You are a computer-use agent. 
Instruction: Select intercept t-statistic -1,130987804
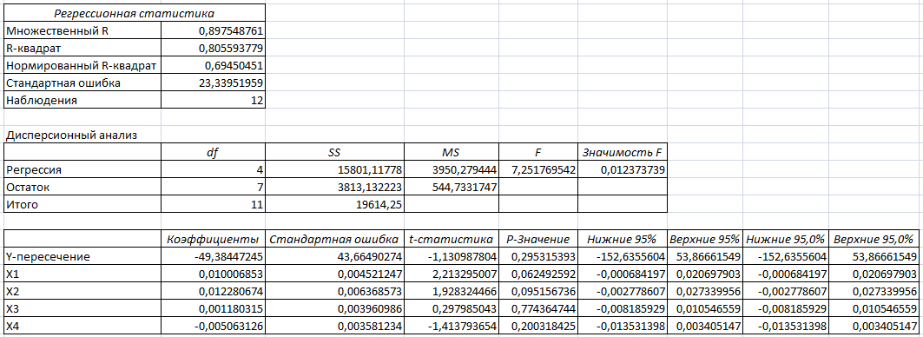pyautogui.click(x=451, y=257)
